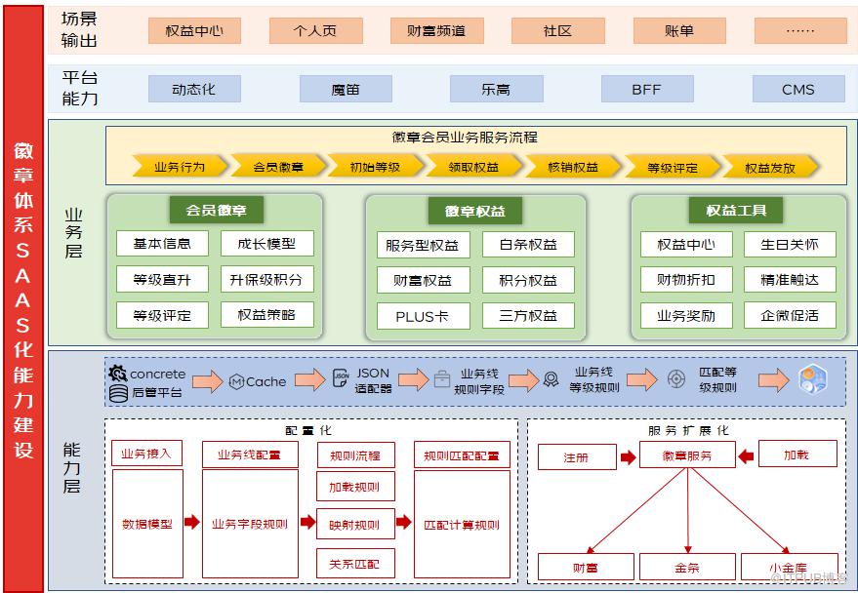Screen dimensions: 858x593
Task: Select the CMS platform box
Action: click(798, 89)
